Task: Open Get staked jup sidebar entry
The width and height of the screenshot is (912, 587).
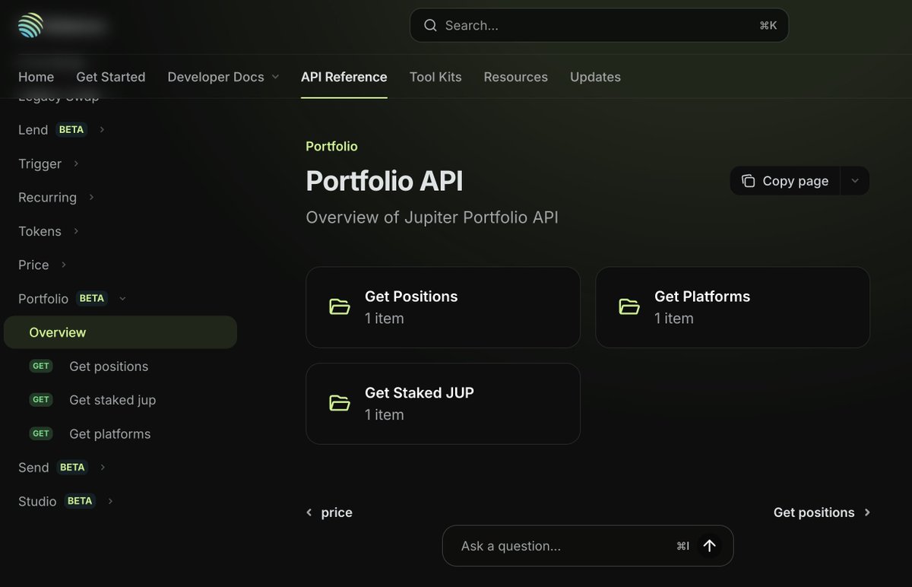Action: [112, 400]
